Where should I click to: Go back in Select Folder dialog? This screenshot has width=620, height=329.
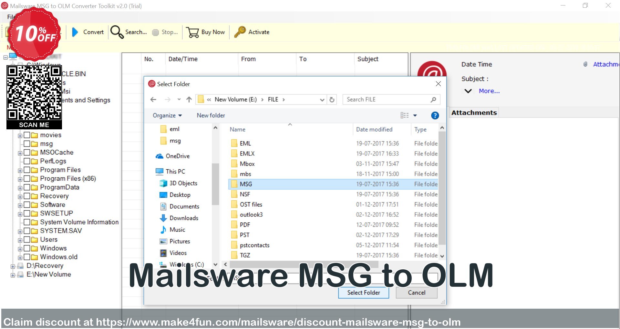pyautogui.click(x=153, y=99)
